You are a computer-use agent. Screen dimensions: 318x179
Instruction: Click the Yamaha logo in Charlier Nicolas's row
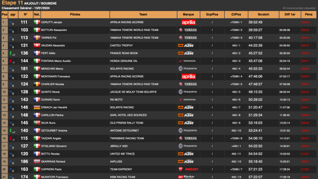[x=188, y=84]
